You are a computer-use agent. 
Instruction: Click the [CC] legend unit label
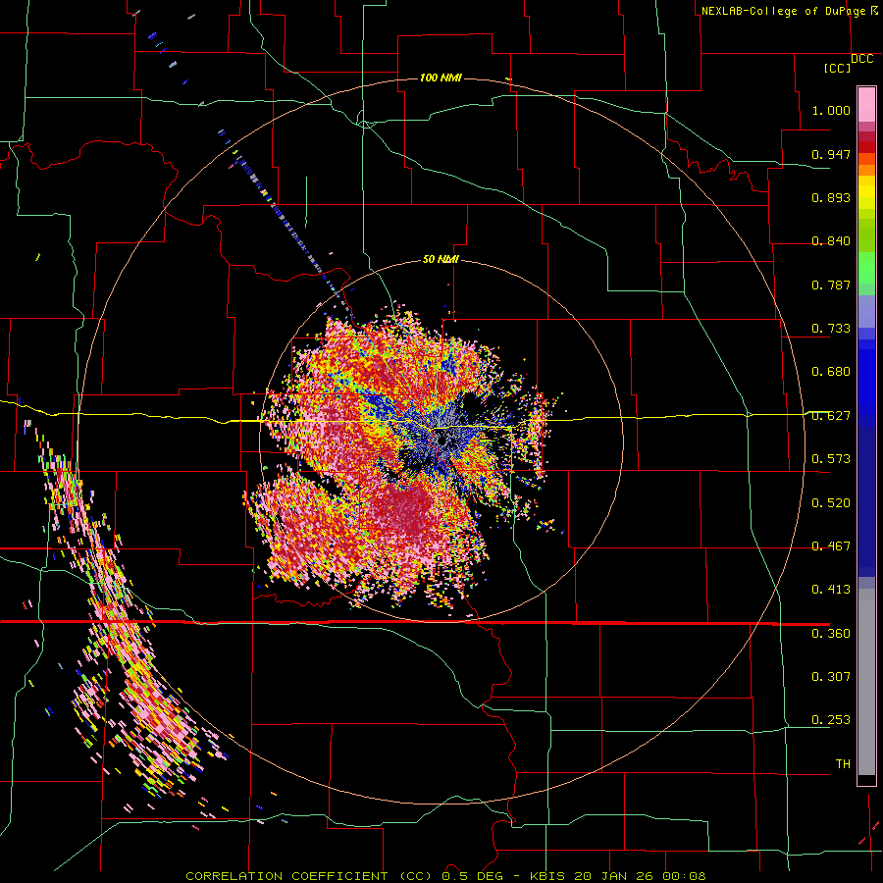point(837,68)
